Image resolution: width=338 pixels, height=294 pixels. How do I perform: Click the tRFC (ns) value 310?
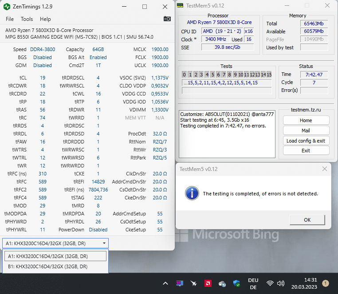pyautogui.click(x=43, y=174)
